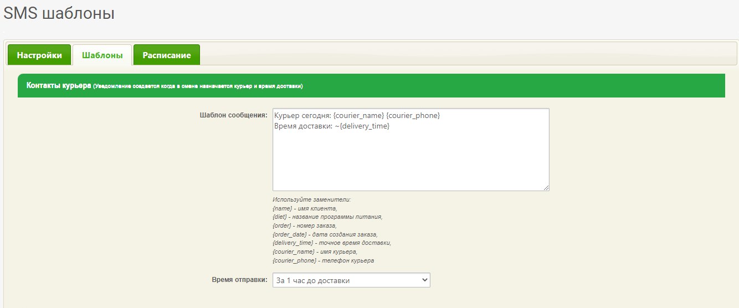Viewport: 739px width, 308px height.
Task: Click the Шаблон сообщения label
Action: click(233, 115)
